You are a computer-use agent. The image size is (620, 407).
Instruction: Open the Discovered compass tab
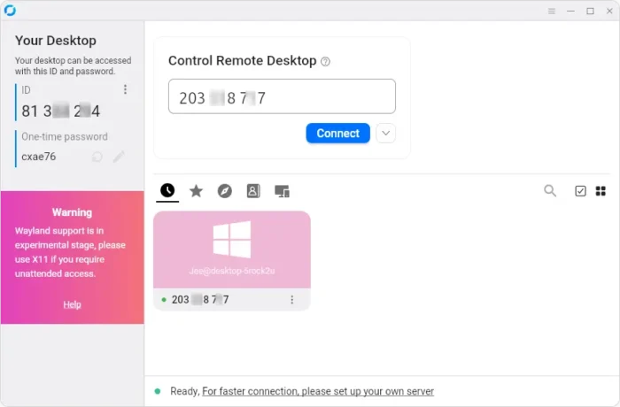[x=225, y=190]
